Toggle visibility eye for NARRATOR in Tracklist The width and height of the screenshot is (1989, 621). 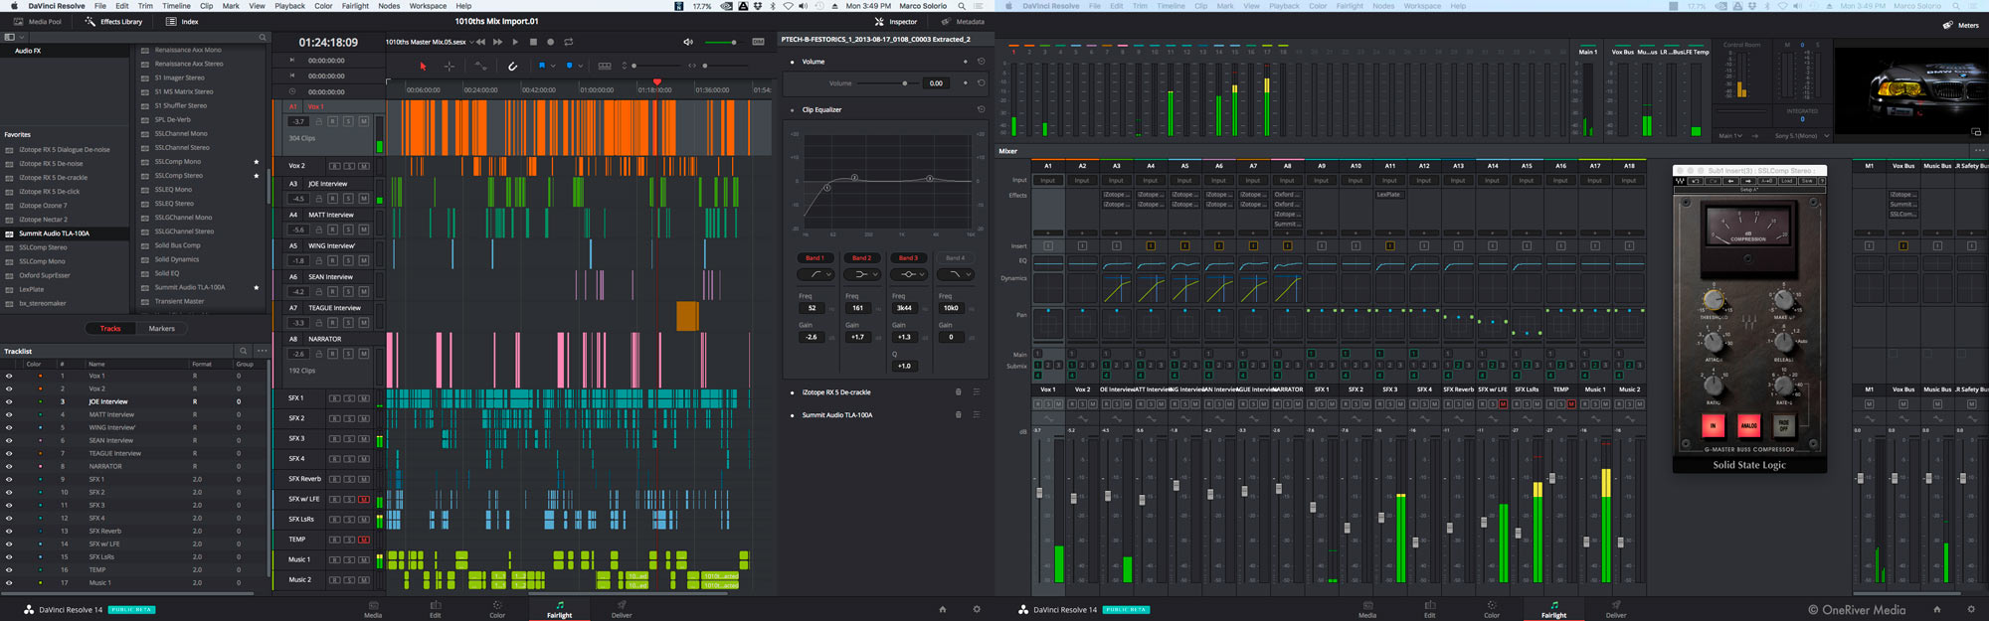[9, 466]
